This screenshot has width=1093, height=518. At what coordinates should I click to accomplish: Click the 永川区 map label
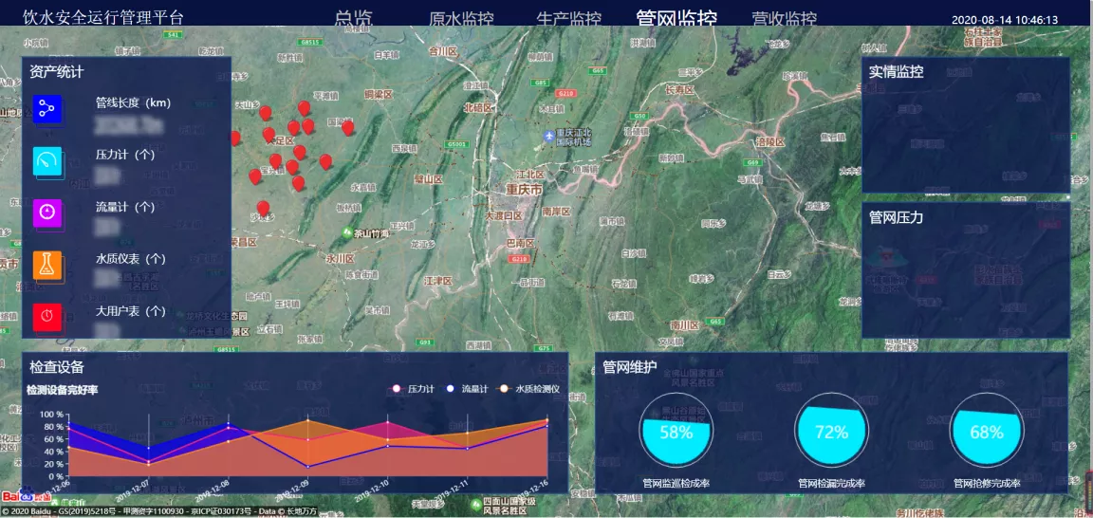point(341,259)
